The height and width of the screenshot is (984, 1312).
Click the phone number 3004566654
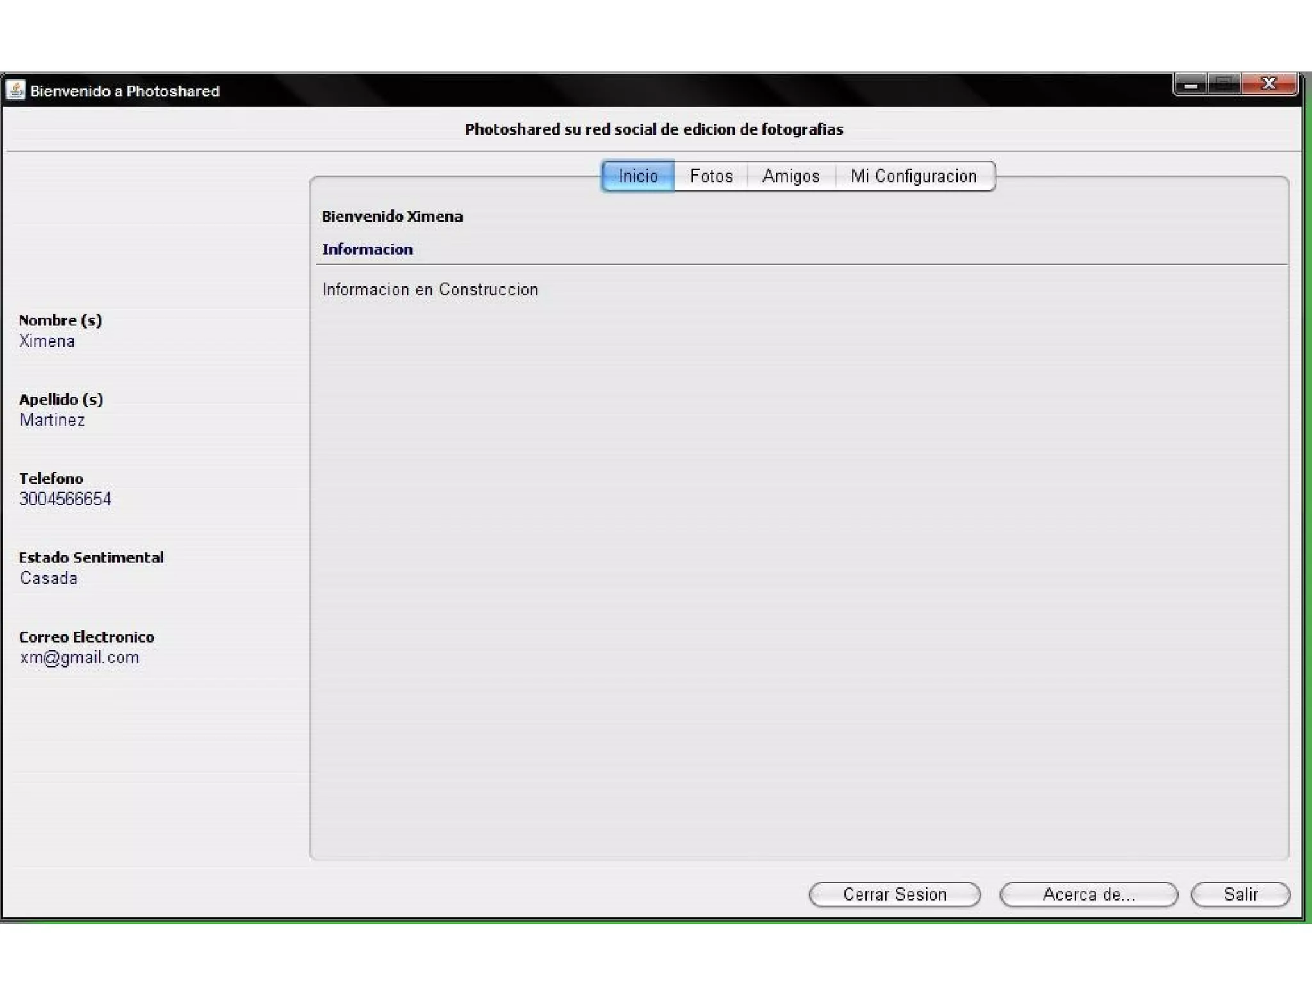(65, 499)
